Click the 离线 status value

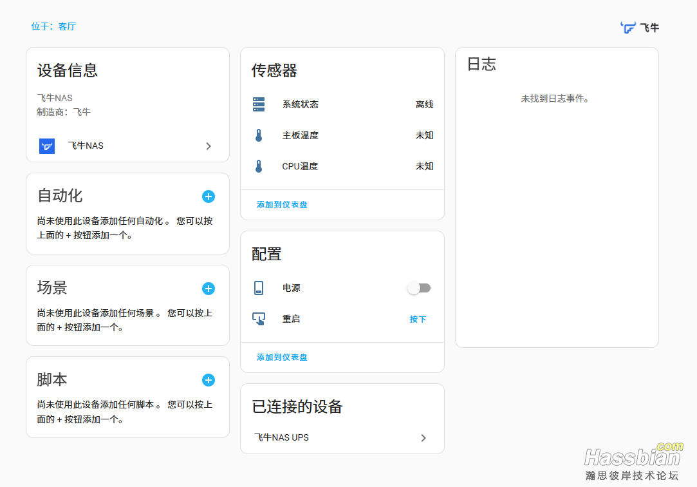(x=425, y=104)
